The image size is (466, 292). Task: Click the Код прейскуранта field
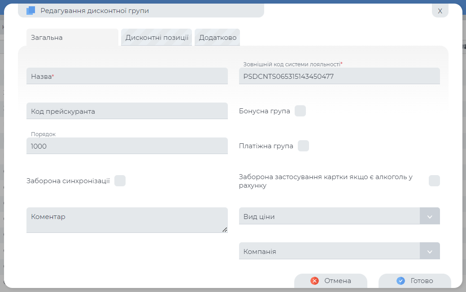coord(127,111)
